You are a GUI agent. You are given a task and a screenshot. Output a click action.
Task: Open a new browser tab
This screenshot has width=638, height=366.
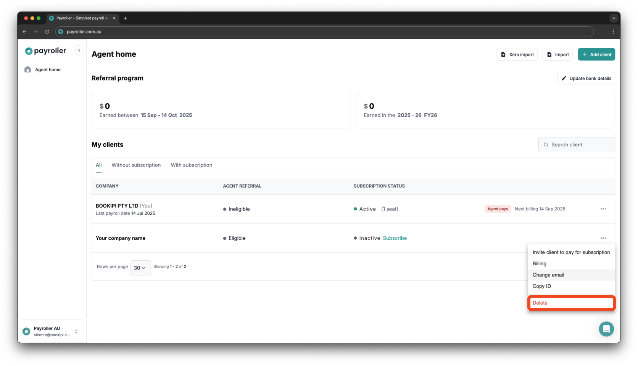125,18
